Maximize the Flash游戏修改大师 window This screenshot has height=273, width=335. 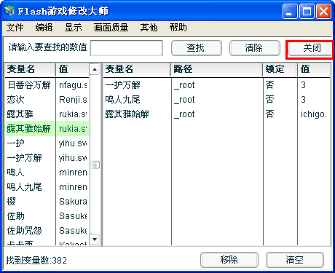(307, 12)
